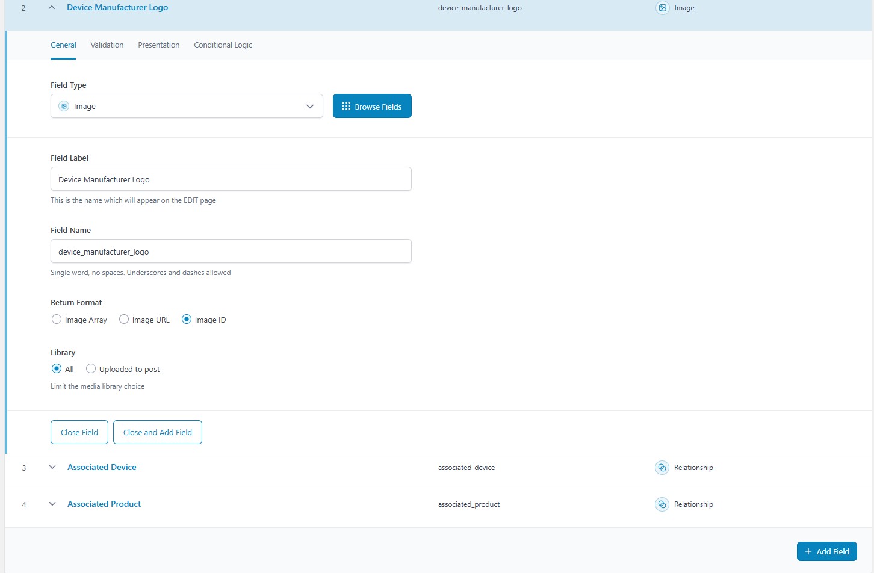Click the row number 4 handle
The width and height of the screenshot is (874, 573).
point(24,504)
